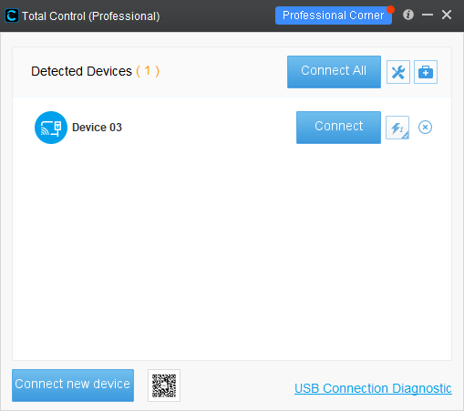Click Connect new device button
This screenshot has height=411, width=464.
click(73, 385)
